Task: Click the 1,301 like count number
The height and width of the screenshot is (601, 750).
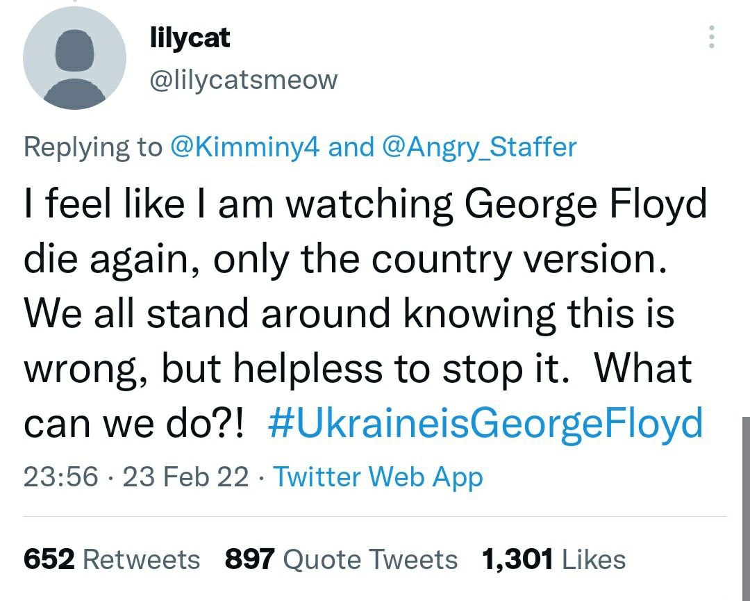Action: pos(518,559)
